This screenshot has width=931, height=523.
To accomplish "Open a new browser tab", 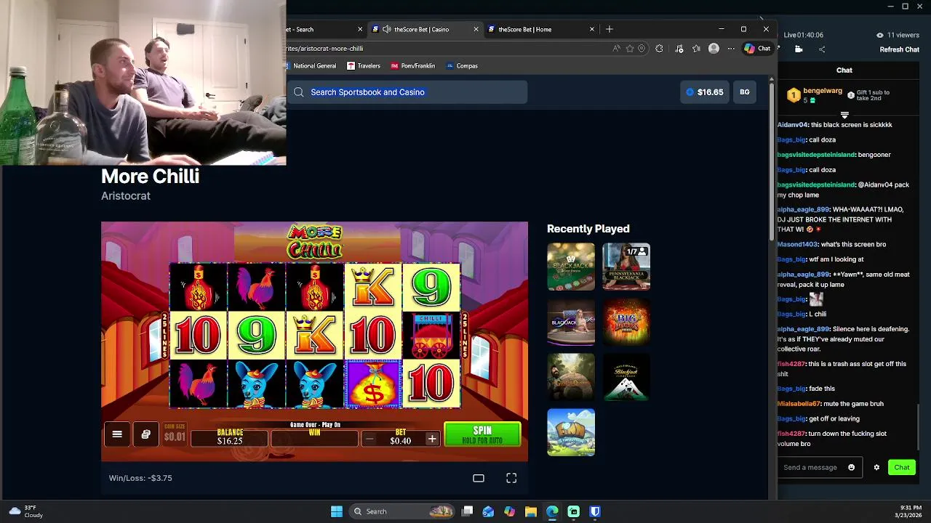I will coord(610,29).
